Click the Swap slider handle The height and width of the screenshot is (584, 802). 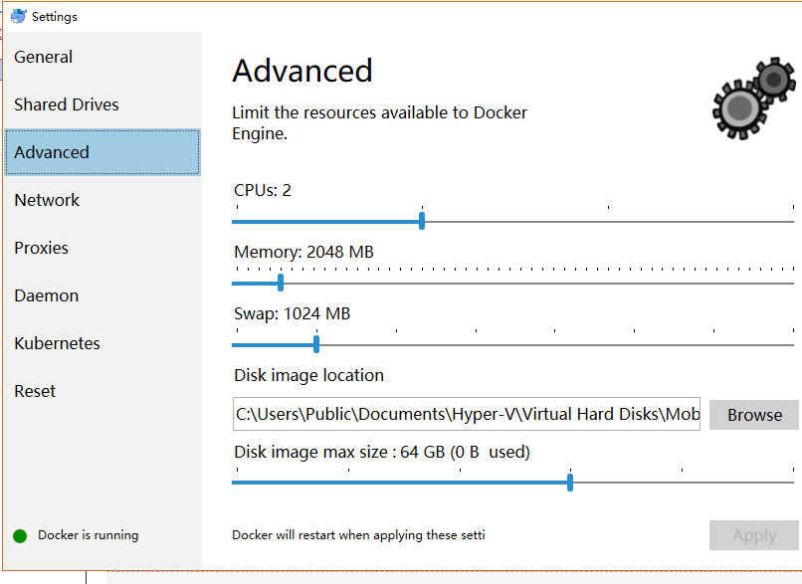pos(316,344)
